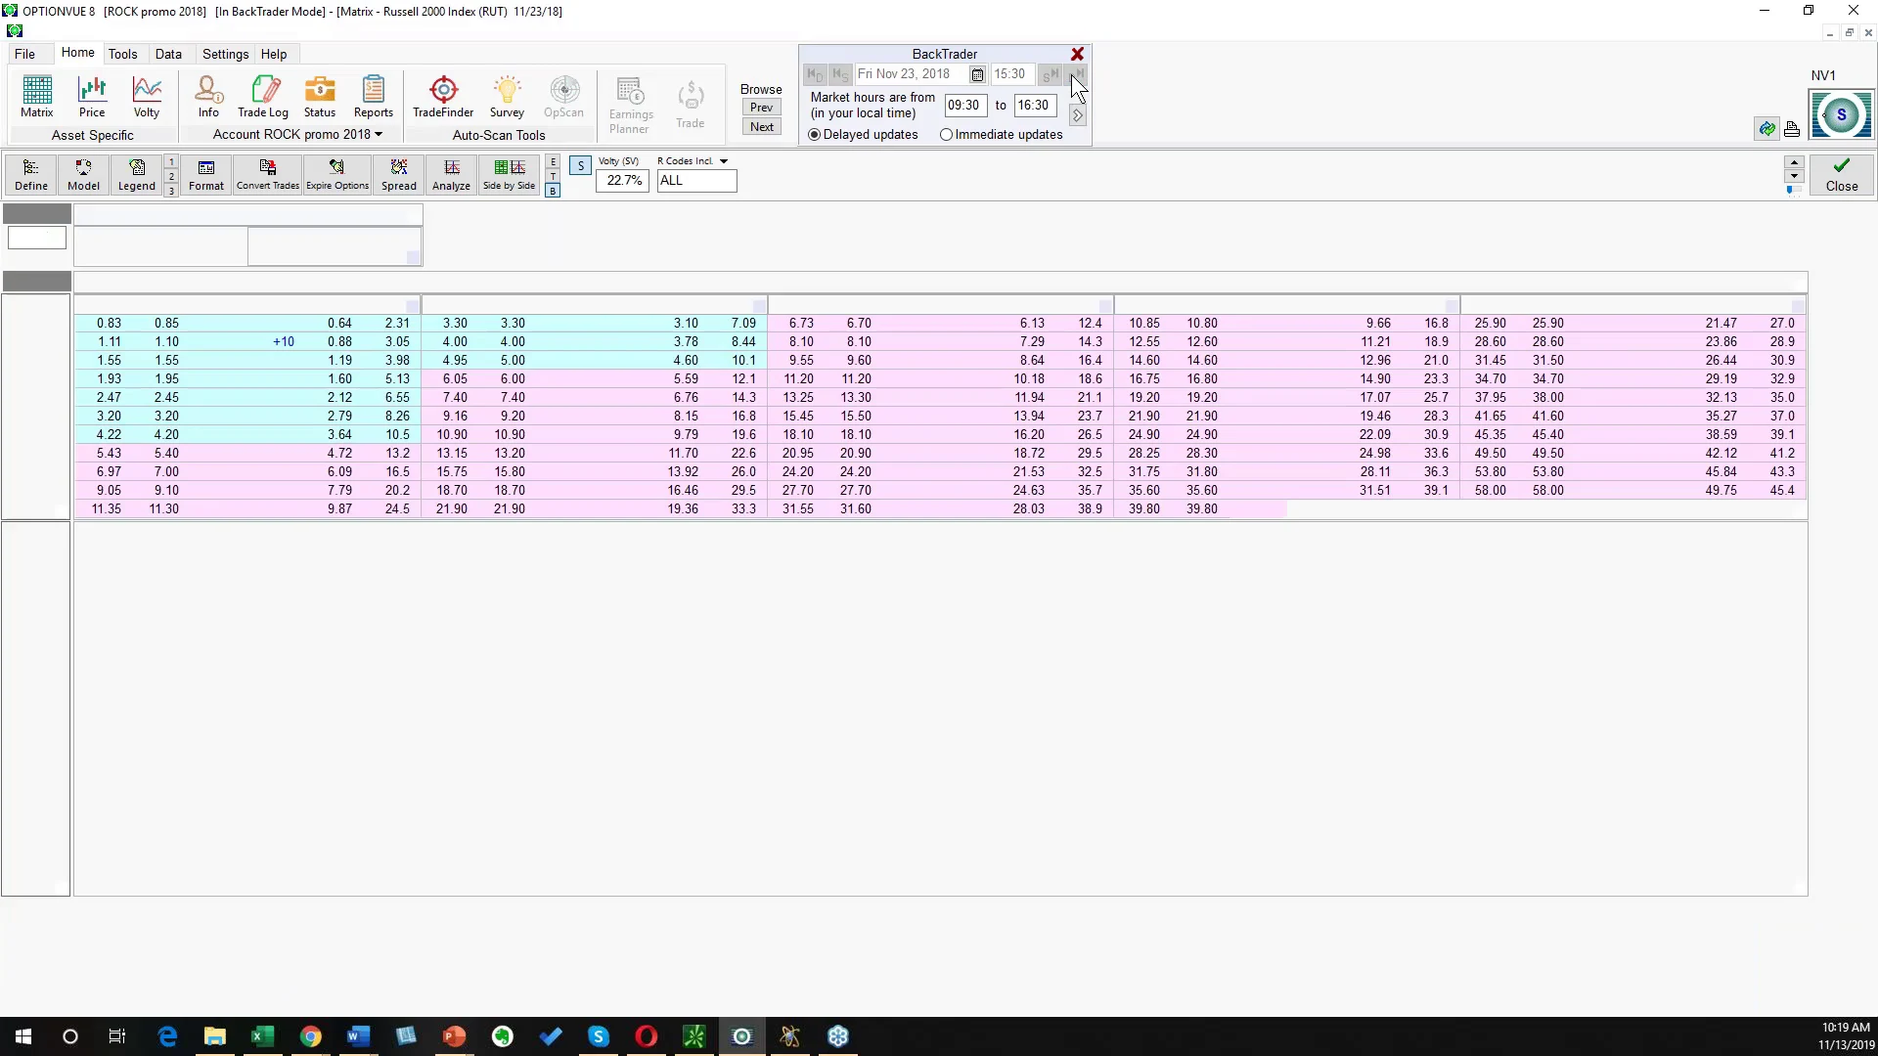Open the Reports tool
Viewport: 1878px width, 1056px height.
click(374, 97)
